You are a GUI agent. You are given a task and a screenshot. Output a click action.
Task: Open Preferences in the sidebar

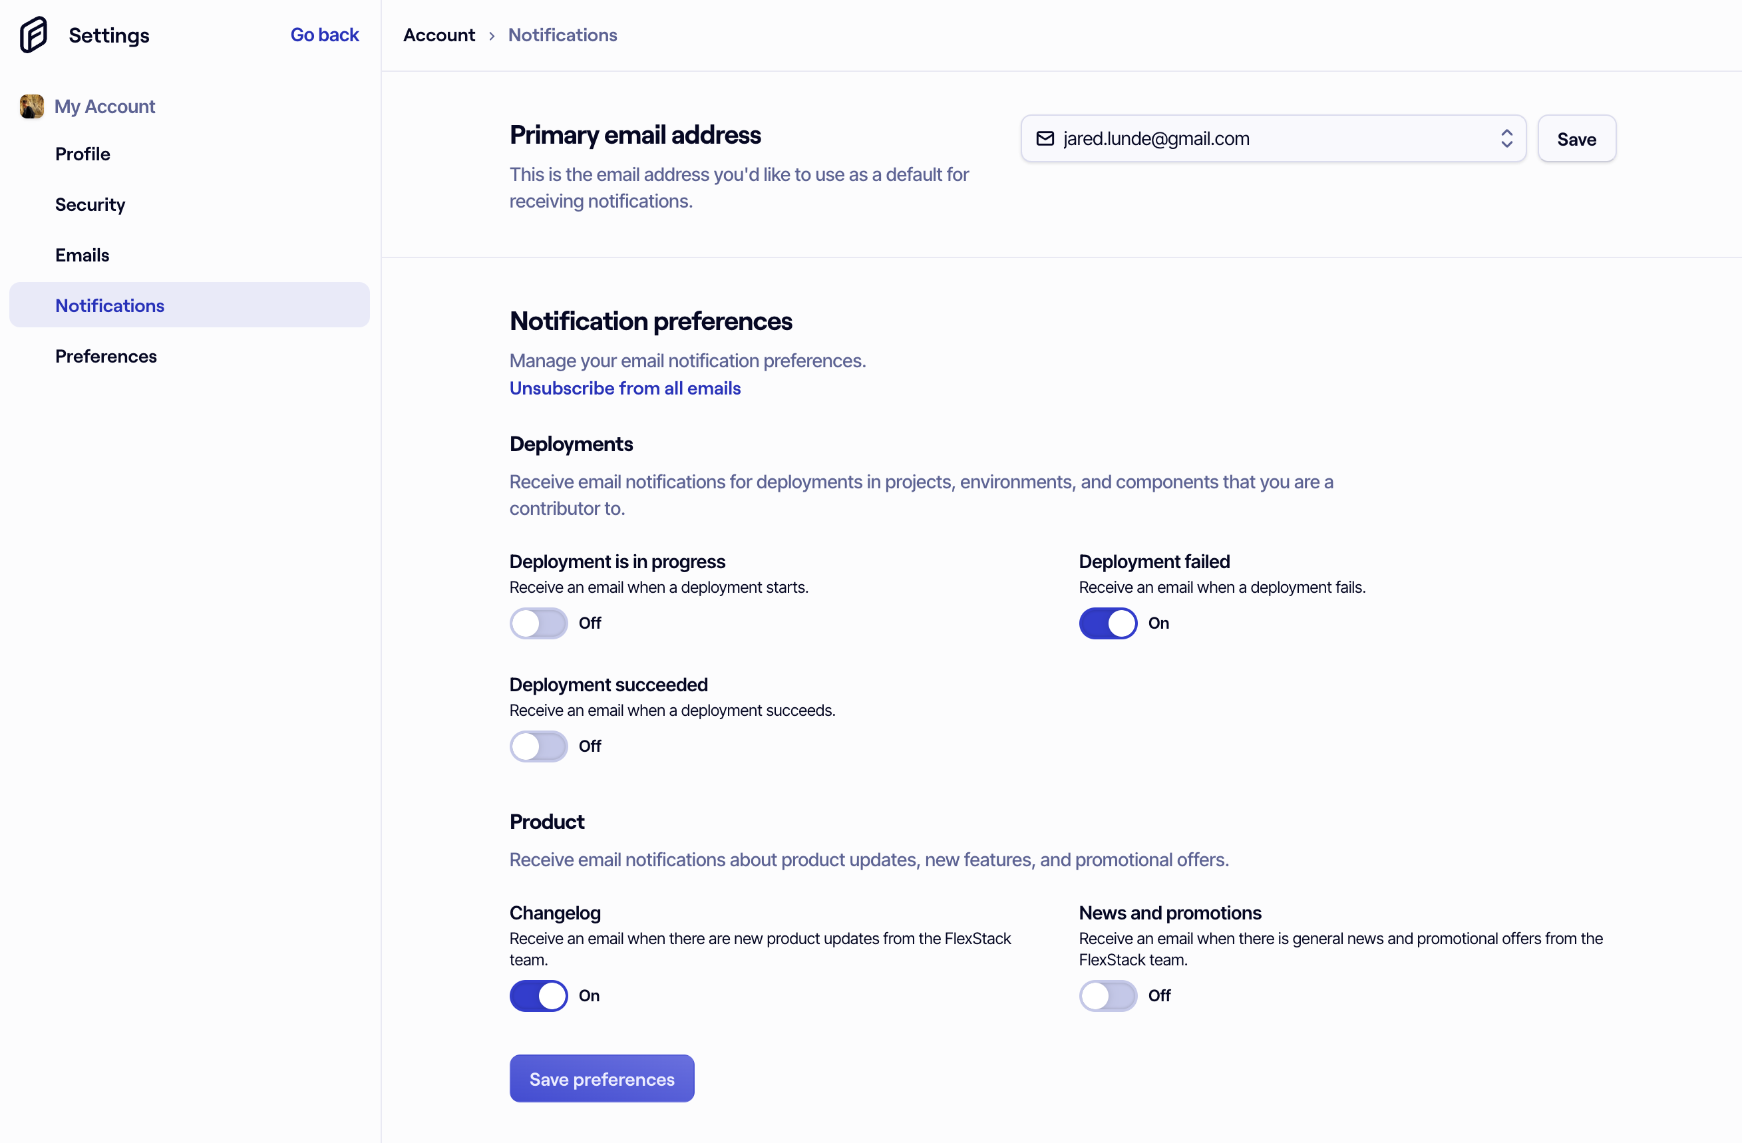point(106,356)
